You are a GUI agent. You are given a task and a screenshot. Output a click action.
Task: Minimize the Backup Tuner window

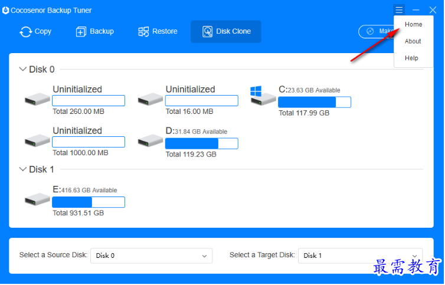click(x=415, y=10)
